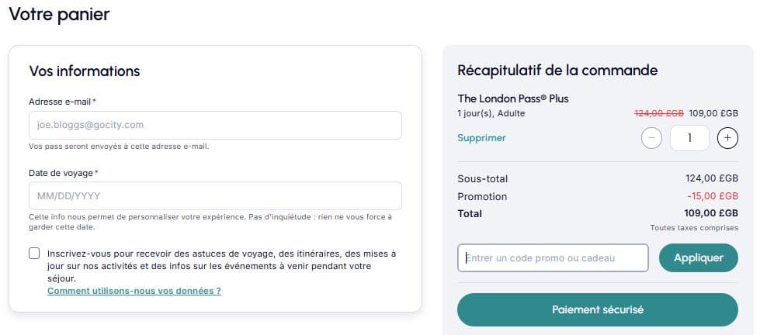Focus the Date de voyage field
760x335 pixels.
[x=215, y=195]
